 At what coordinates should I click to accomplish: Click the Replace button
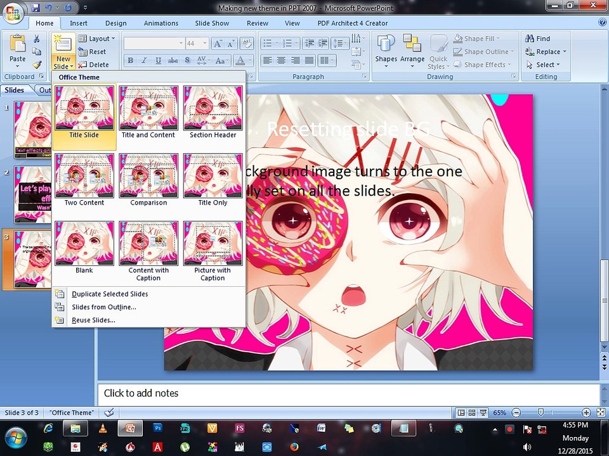click(546, 51)
